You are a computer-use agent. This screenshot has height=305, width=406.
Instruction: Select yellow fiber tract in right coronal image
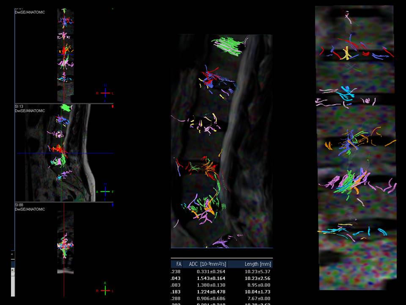(347, 53)
